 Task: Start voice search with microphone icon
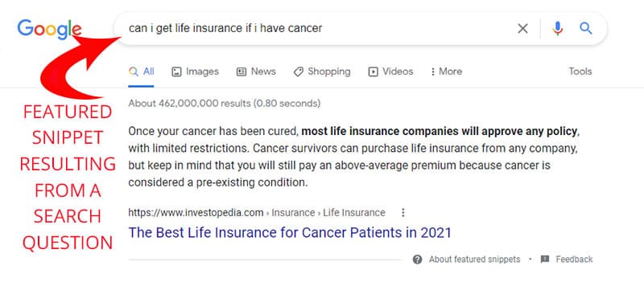point(557,28)
